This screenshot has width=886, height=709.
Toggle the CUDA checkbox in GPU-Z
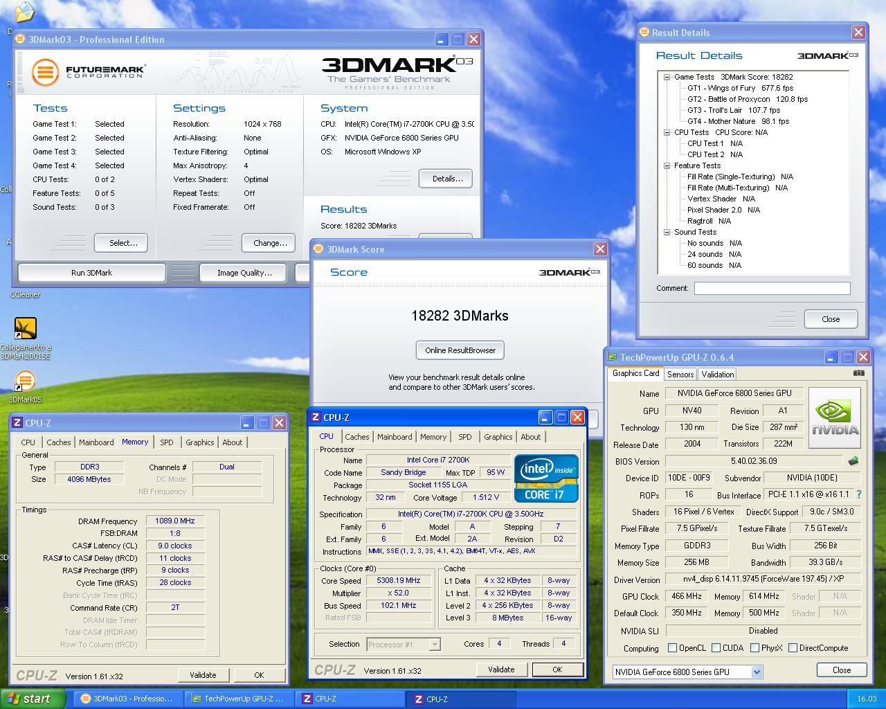[x=716, y=648]
